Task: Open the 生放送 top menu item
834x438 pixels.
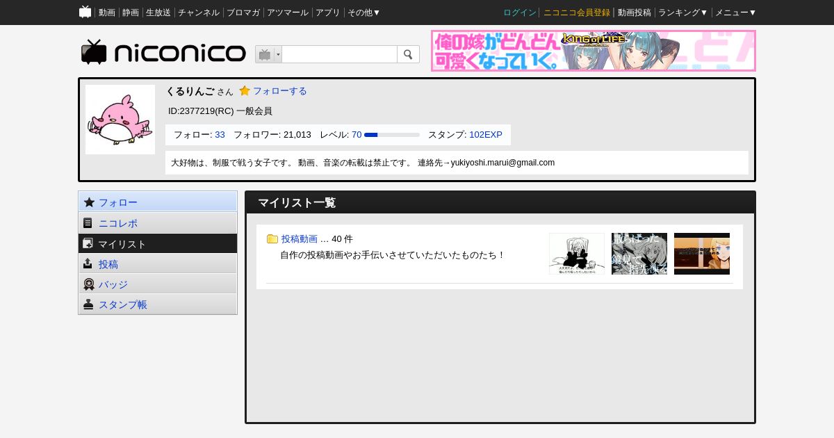Action: coord(158,13)
